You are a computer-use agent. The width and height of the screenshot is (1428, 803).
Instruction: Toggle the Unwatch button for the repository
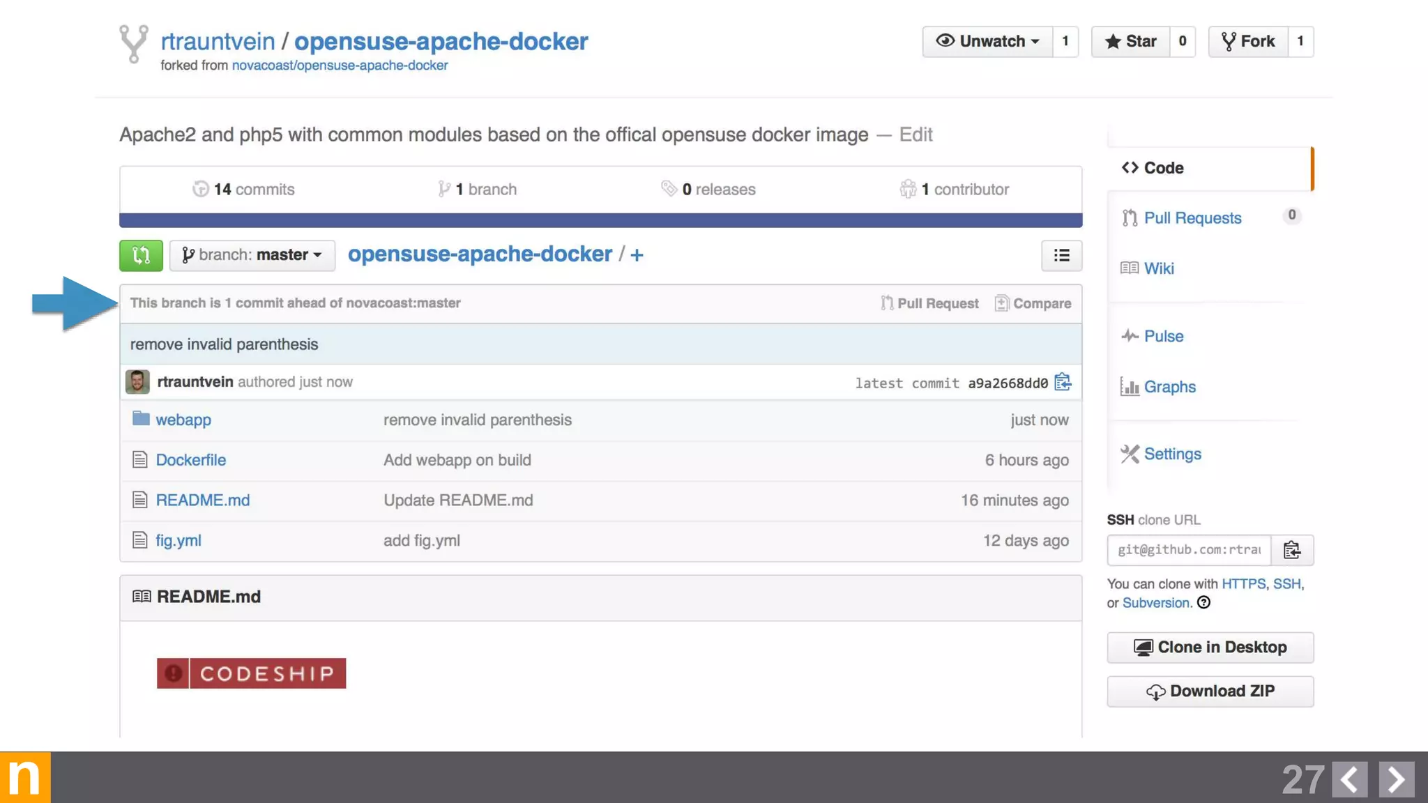click(x=987, y=41)
